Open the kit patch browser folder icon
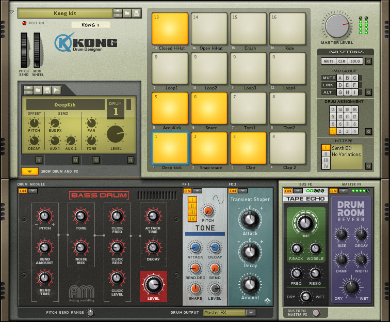Screen dimensions: 390x322 coord(127,13)
